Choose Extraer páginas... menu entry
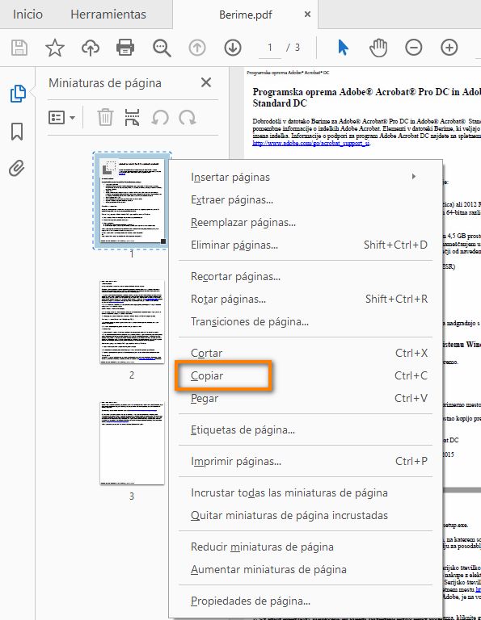Screen dimensions: 481x620 tap(305, 199)
